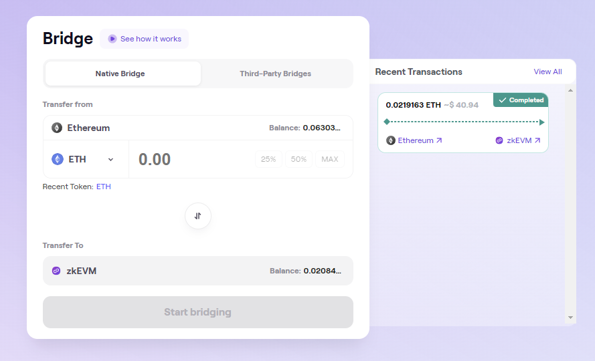Click external arrow icon next to Ethereum link
The image size is (595, 361).
(x=439, y=140)
